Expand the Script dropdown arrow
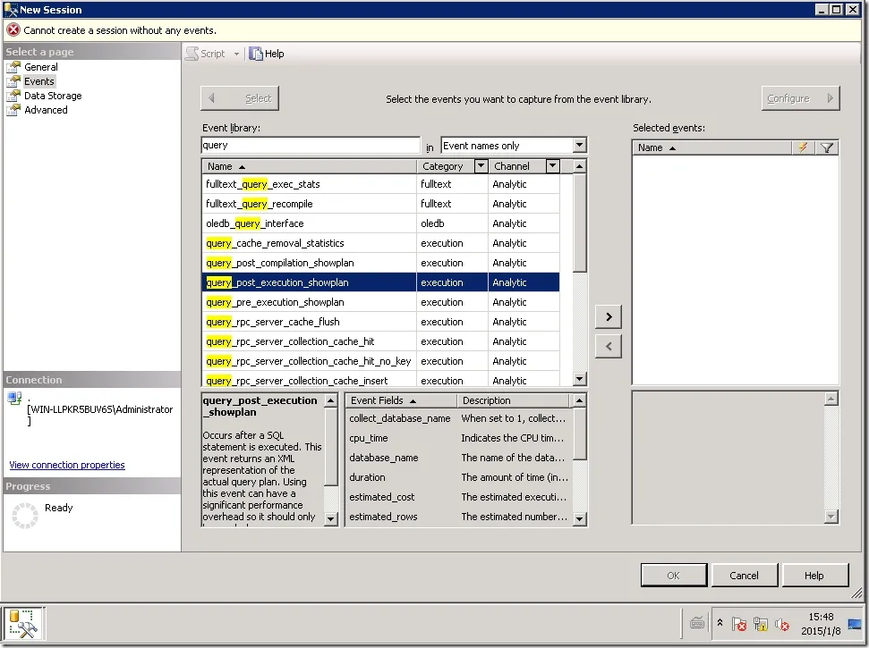 [x=236, y=54]
